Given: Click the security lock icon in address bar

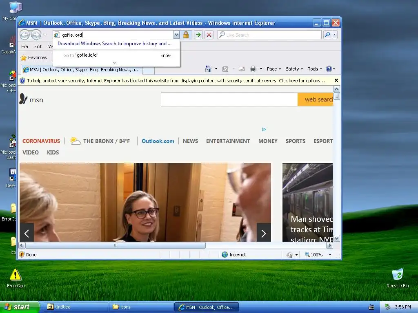Looking at the screenshot, I should (186, 35).
